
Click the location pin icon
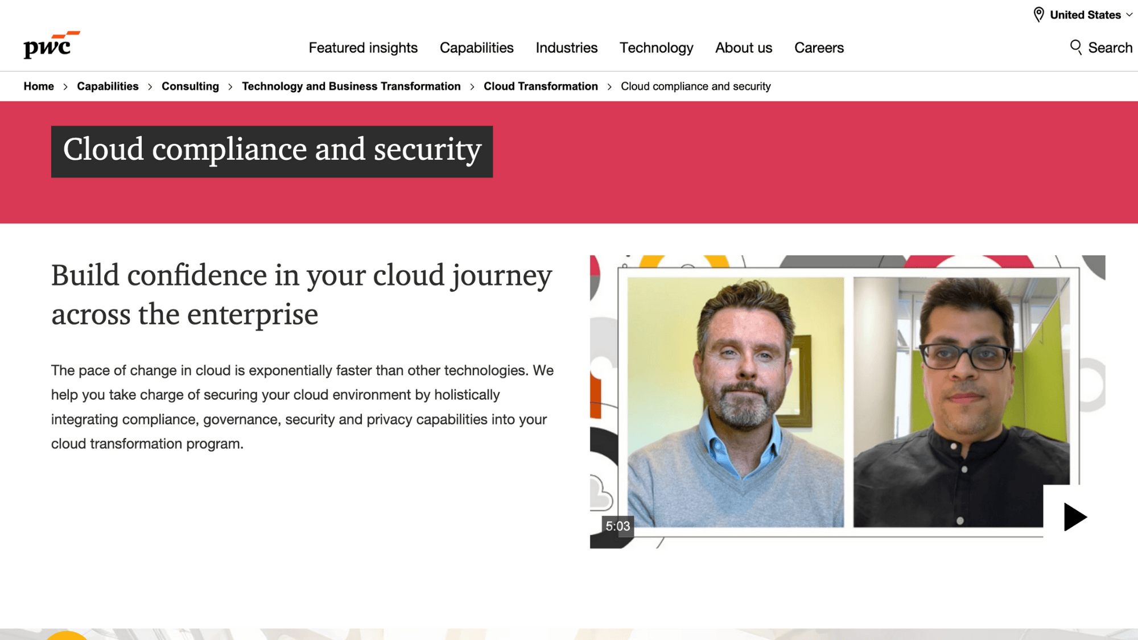(x=1038, y=15)
